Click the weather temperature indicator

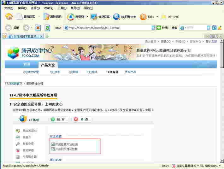pos(170,17)
